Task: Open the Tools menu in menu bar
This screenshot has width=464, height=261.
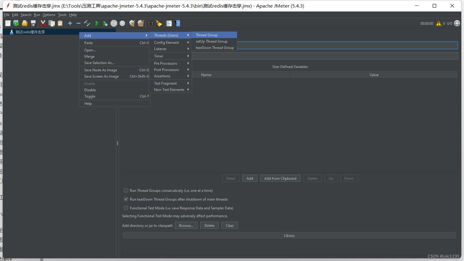Action: (x=62, y=15)
